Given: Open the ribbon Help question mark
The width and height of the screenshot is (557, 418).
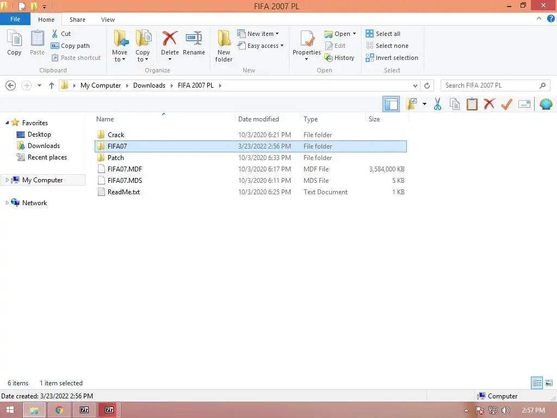Looking at the screenshot, I should pyautogui.click(x=551, y=19).
